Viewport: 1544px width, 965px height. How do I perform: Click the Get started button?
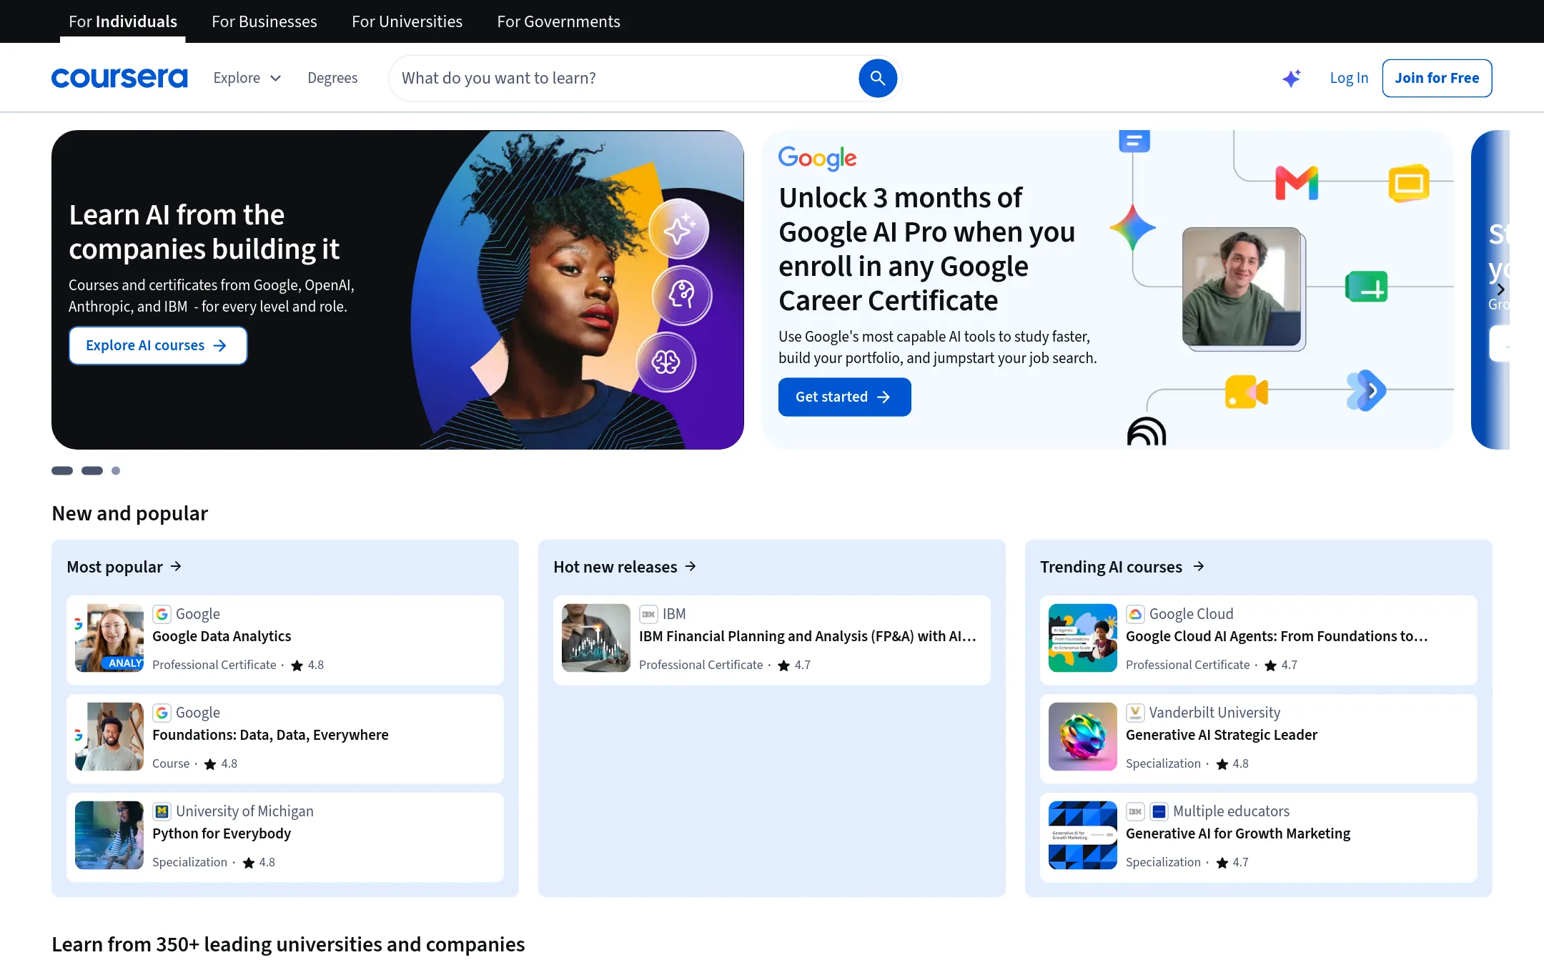point(844,397)
